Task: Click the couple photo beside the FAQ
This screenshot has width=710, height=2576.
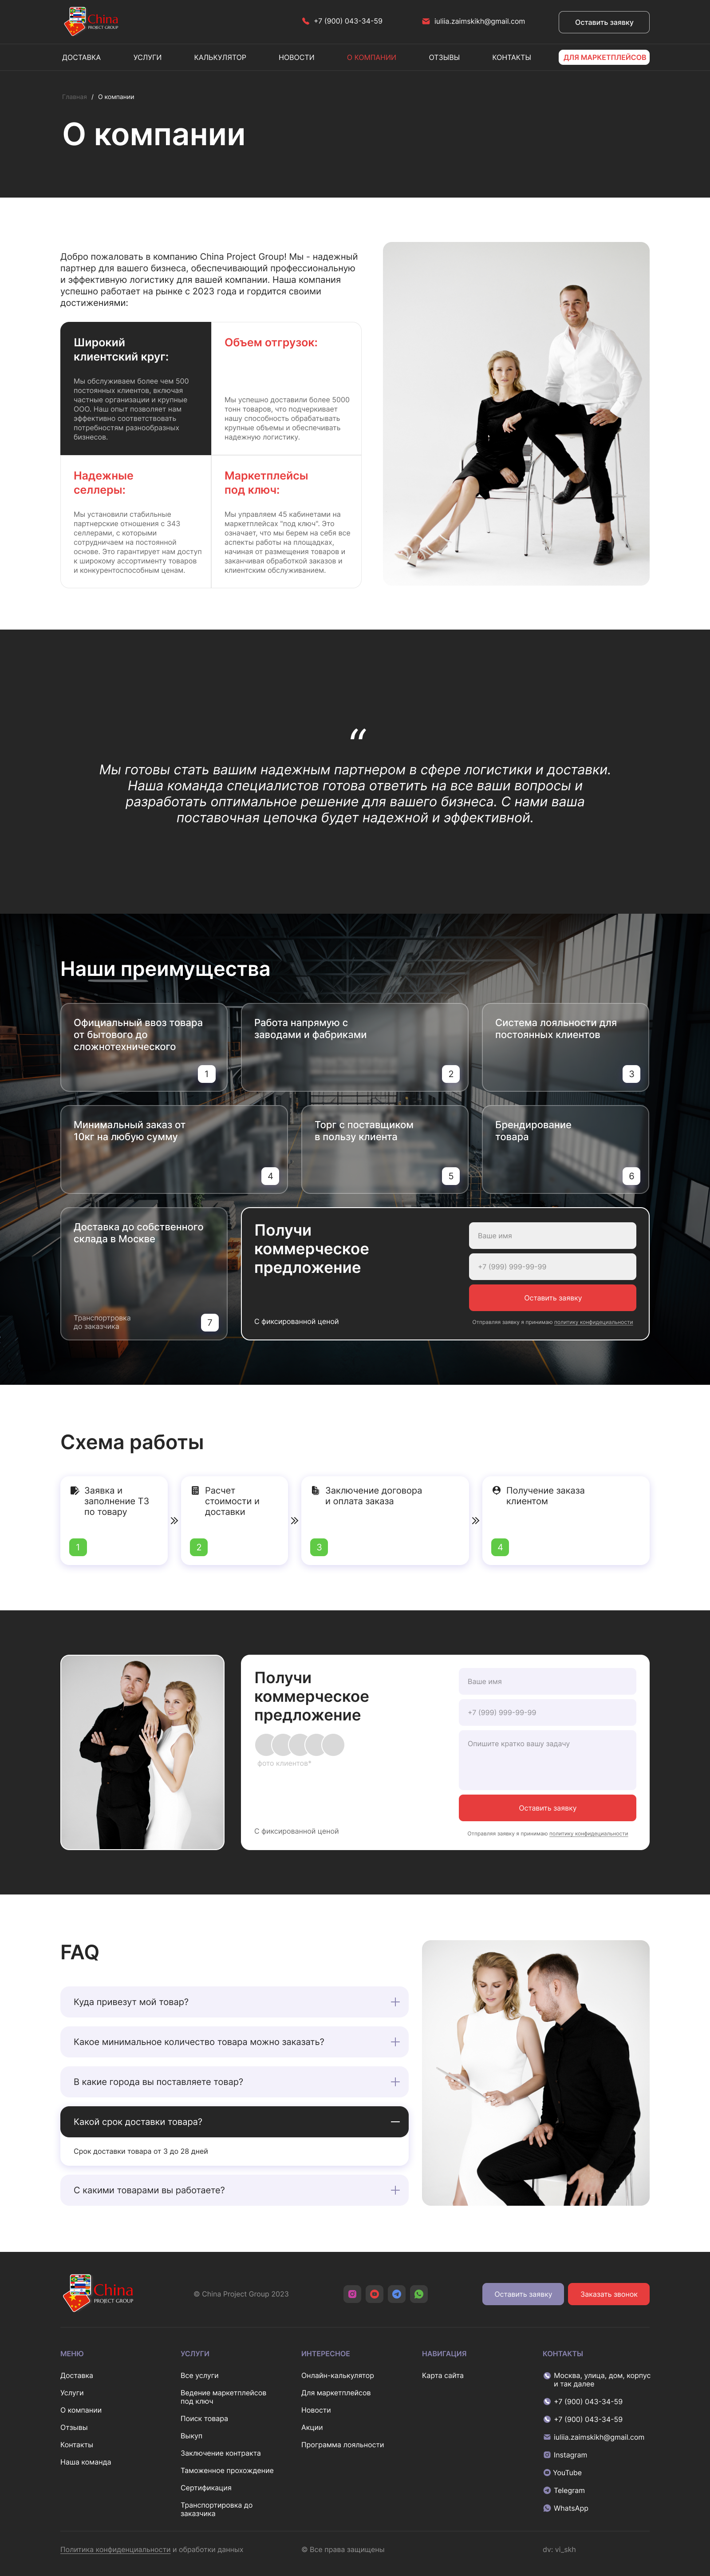Action: [x=535, y=2073]
